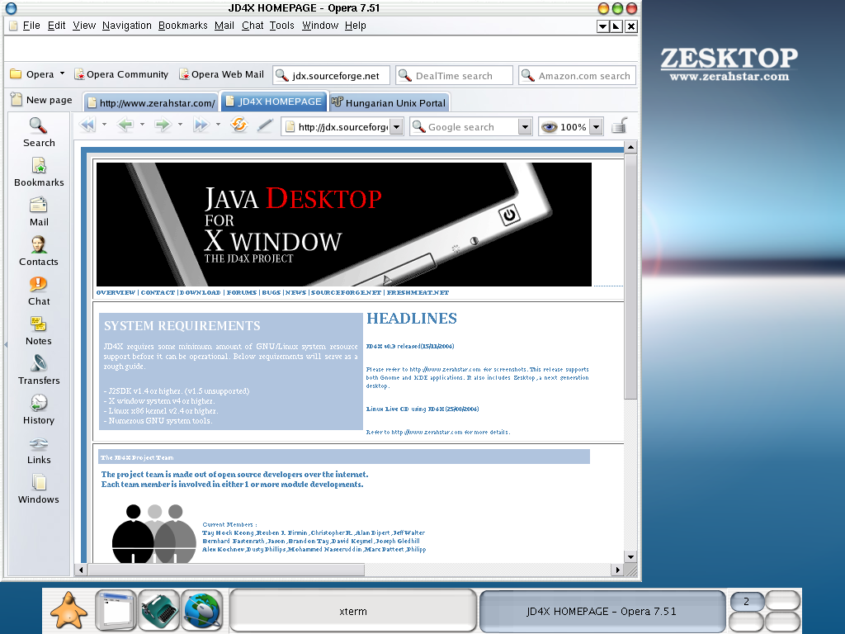Click the Rewind navigation button
Viewport: 845px width, 634px height.
pyautogui.click(x=87, y=125)
